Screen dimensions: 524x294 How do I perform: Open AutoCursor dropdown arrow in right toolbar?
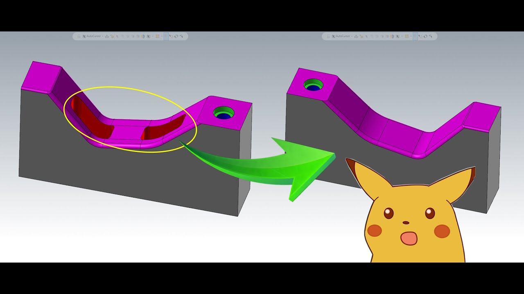pos(352,36)
